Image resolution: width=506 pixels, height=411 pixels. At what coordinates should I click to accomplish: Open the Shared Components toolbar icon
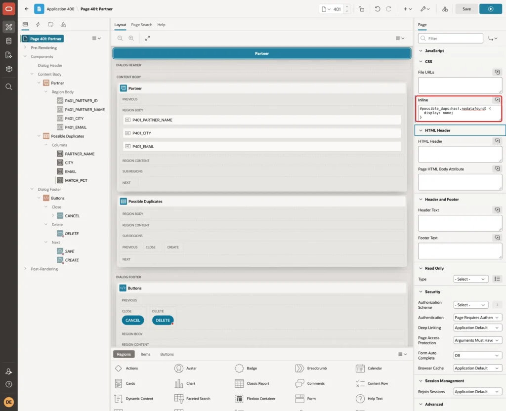pos(445,9)
